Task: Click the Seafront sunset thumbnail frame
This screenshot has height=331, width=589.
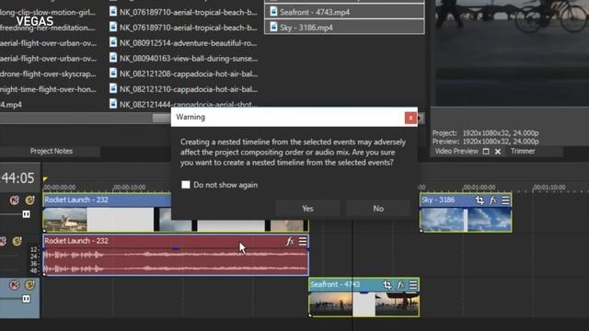Action: click(x=331, y=304)
